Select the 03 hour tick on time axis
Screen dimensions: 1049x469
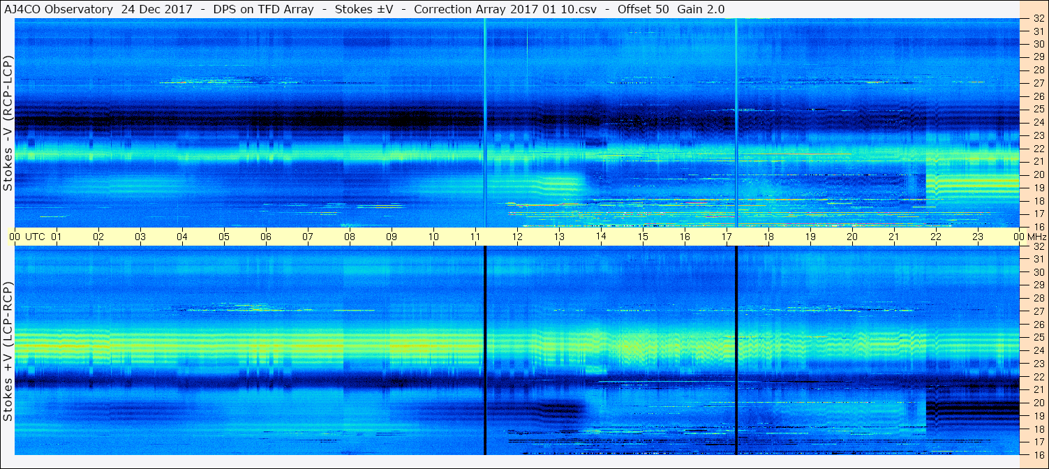pyautogui.click(x=140, y=237)
